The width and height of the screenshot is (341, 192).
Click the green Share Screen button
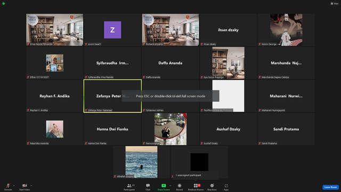(164, 187)
